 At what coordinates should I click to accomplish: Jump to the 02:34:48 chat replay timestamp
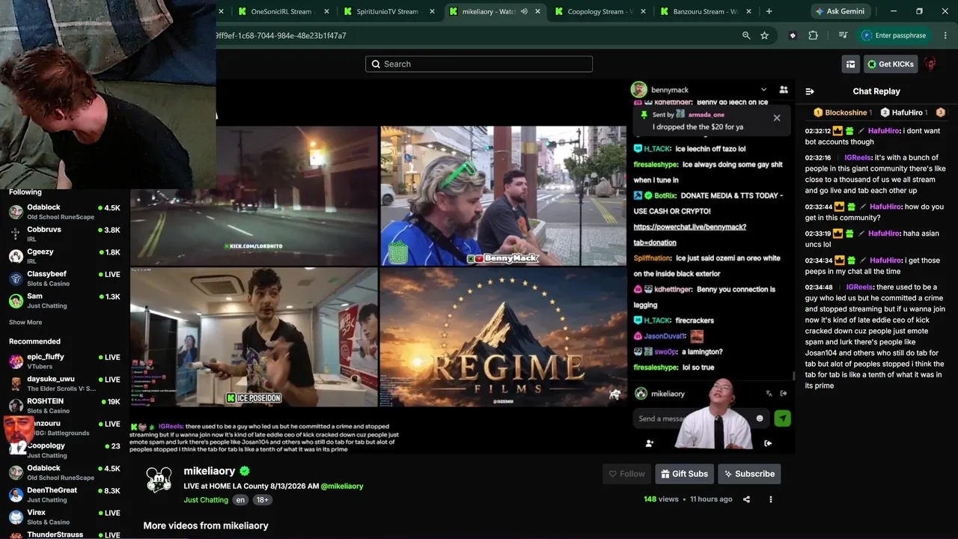[x=818, y=287]
